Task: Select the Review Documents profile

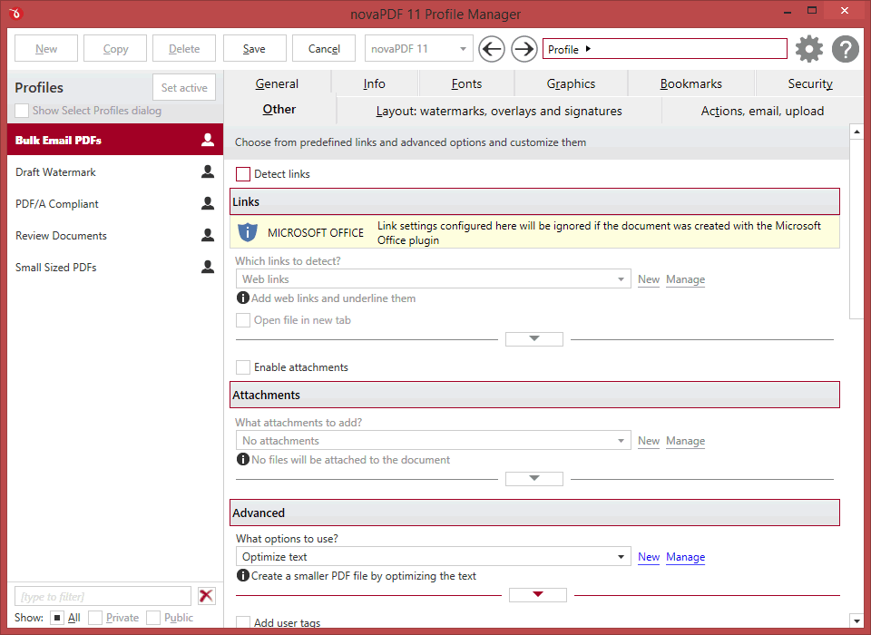Action: pyautogui.click(x=115, y=235)
